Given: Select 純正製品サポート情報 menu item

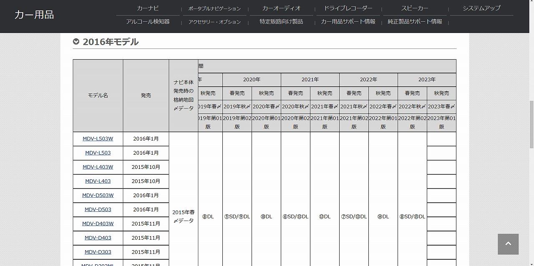Looking at the screenshot, I should tap(415, 22).
